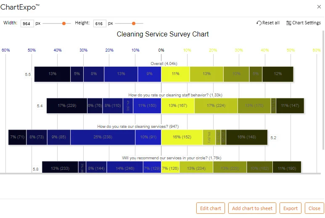Select the 16% (152) segment
The width and height of the screenshot is (325, 218).
(x=182, y=137)
